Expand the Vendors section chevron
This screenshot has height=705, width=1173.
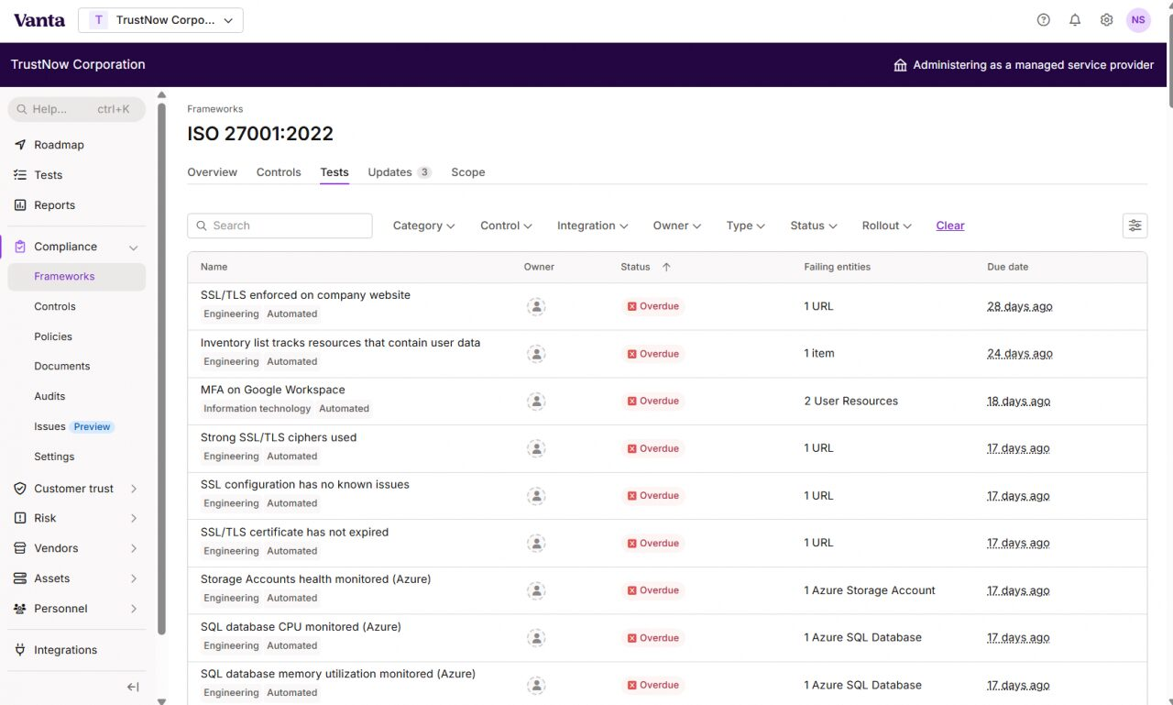click(x=134, y=548)
